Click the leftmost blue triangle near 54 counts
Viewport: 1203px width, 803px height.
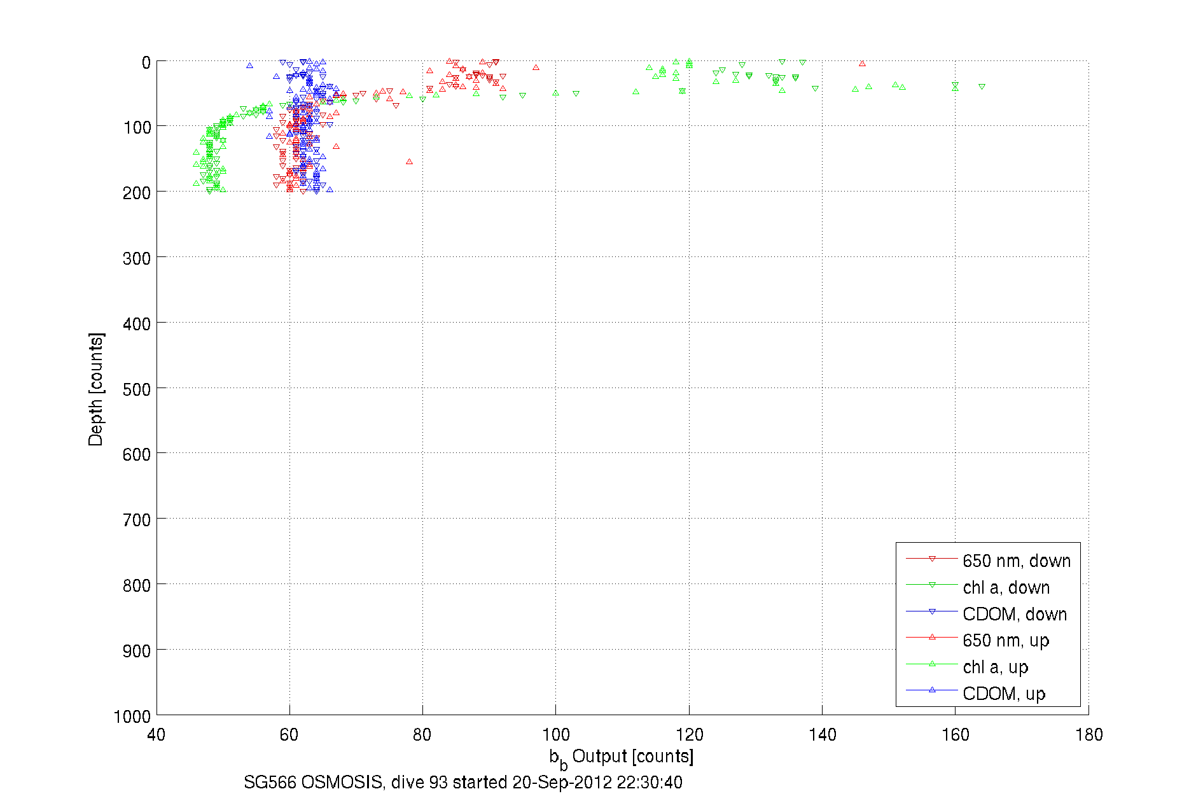(249, 65)
